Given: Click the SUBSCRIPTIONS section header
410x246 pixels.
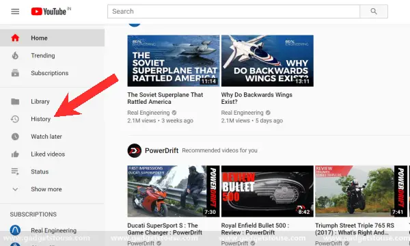Looking at the screenshot, I should tap(33, 215).
